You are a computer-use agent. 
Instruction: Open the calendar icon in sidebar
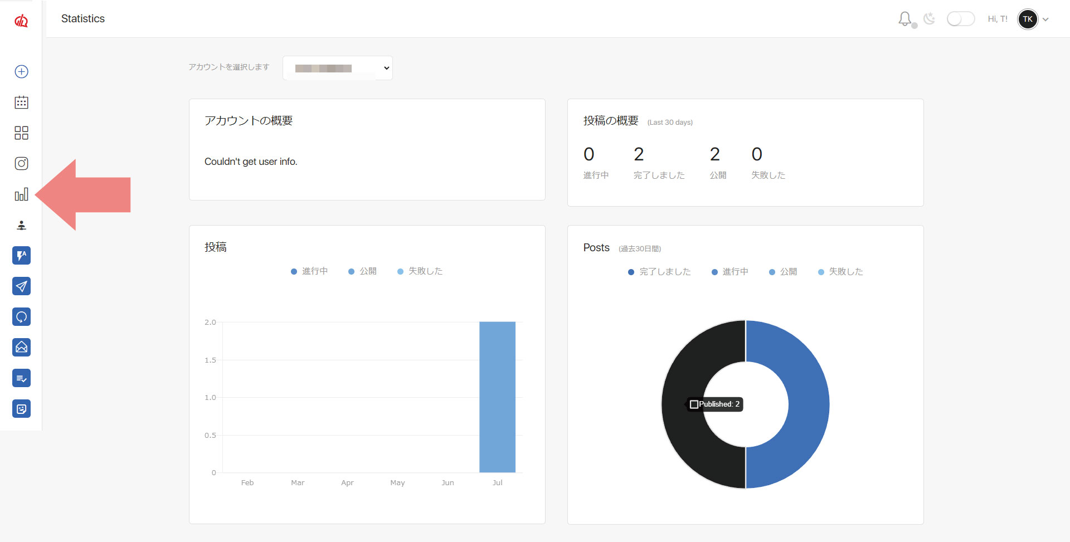point(21,102)
